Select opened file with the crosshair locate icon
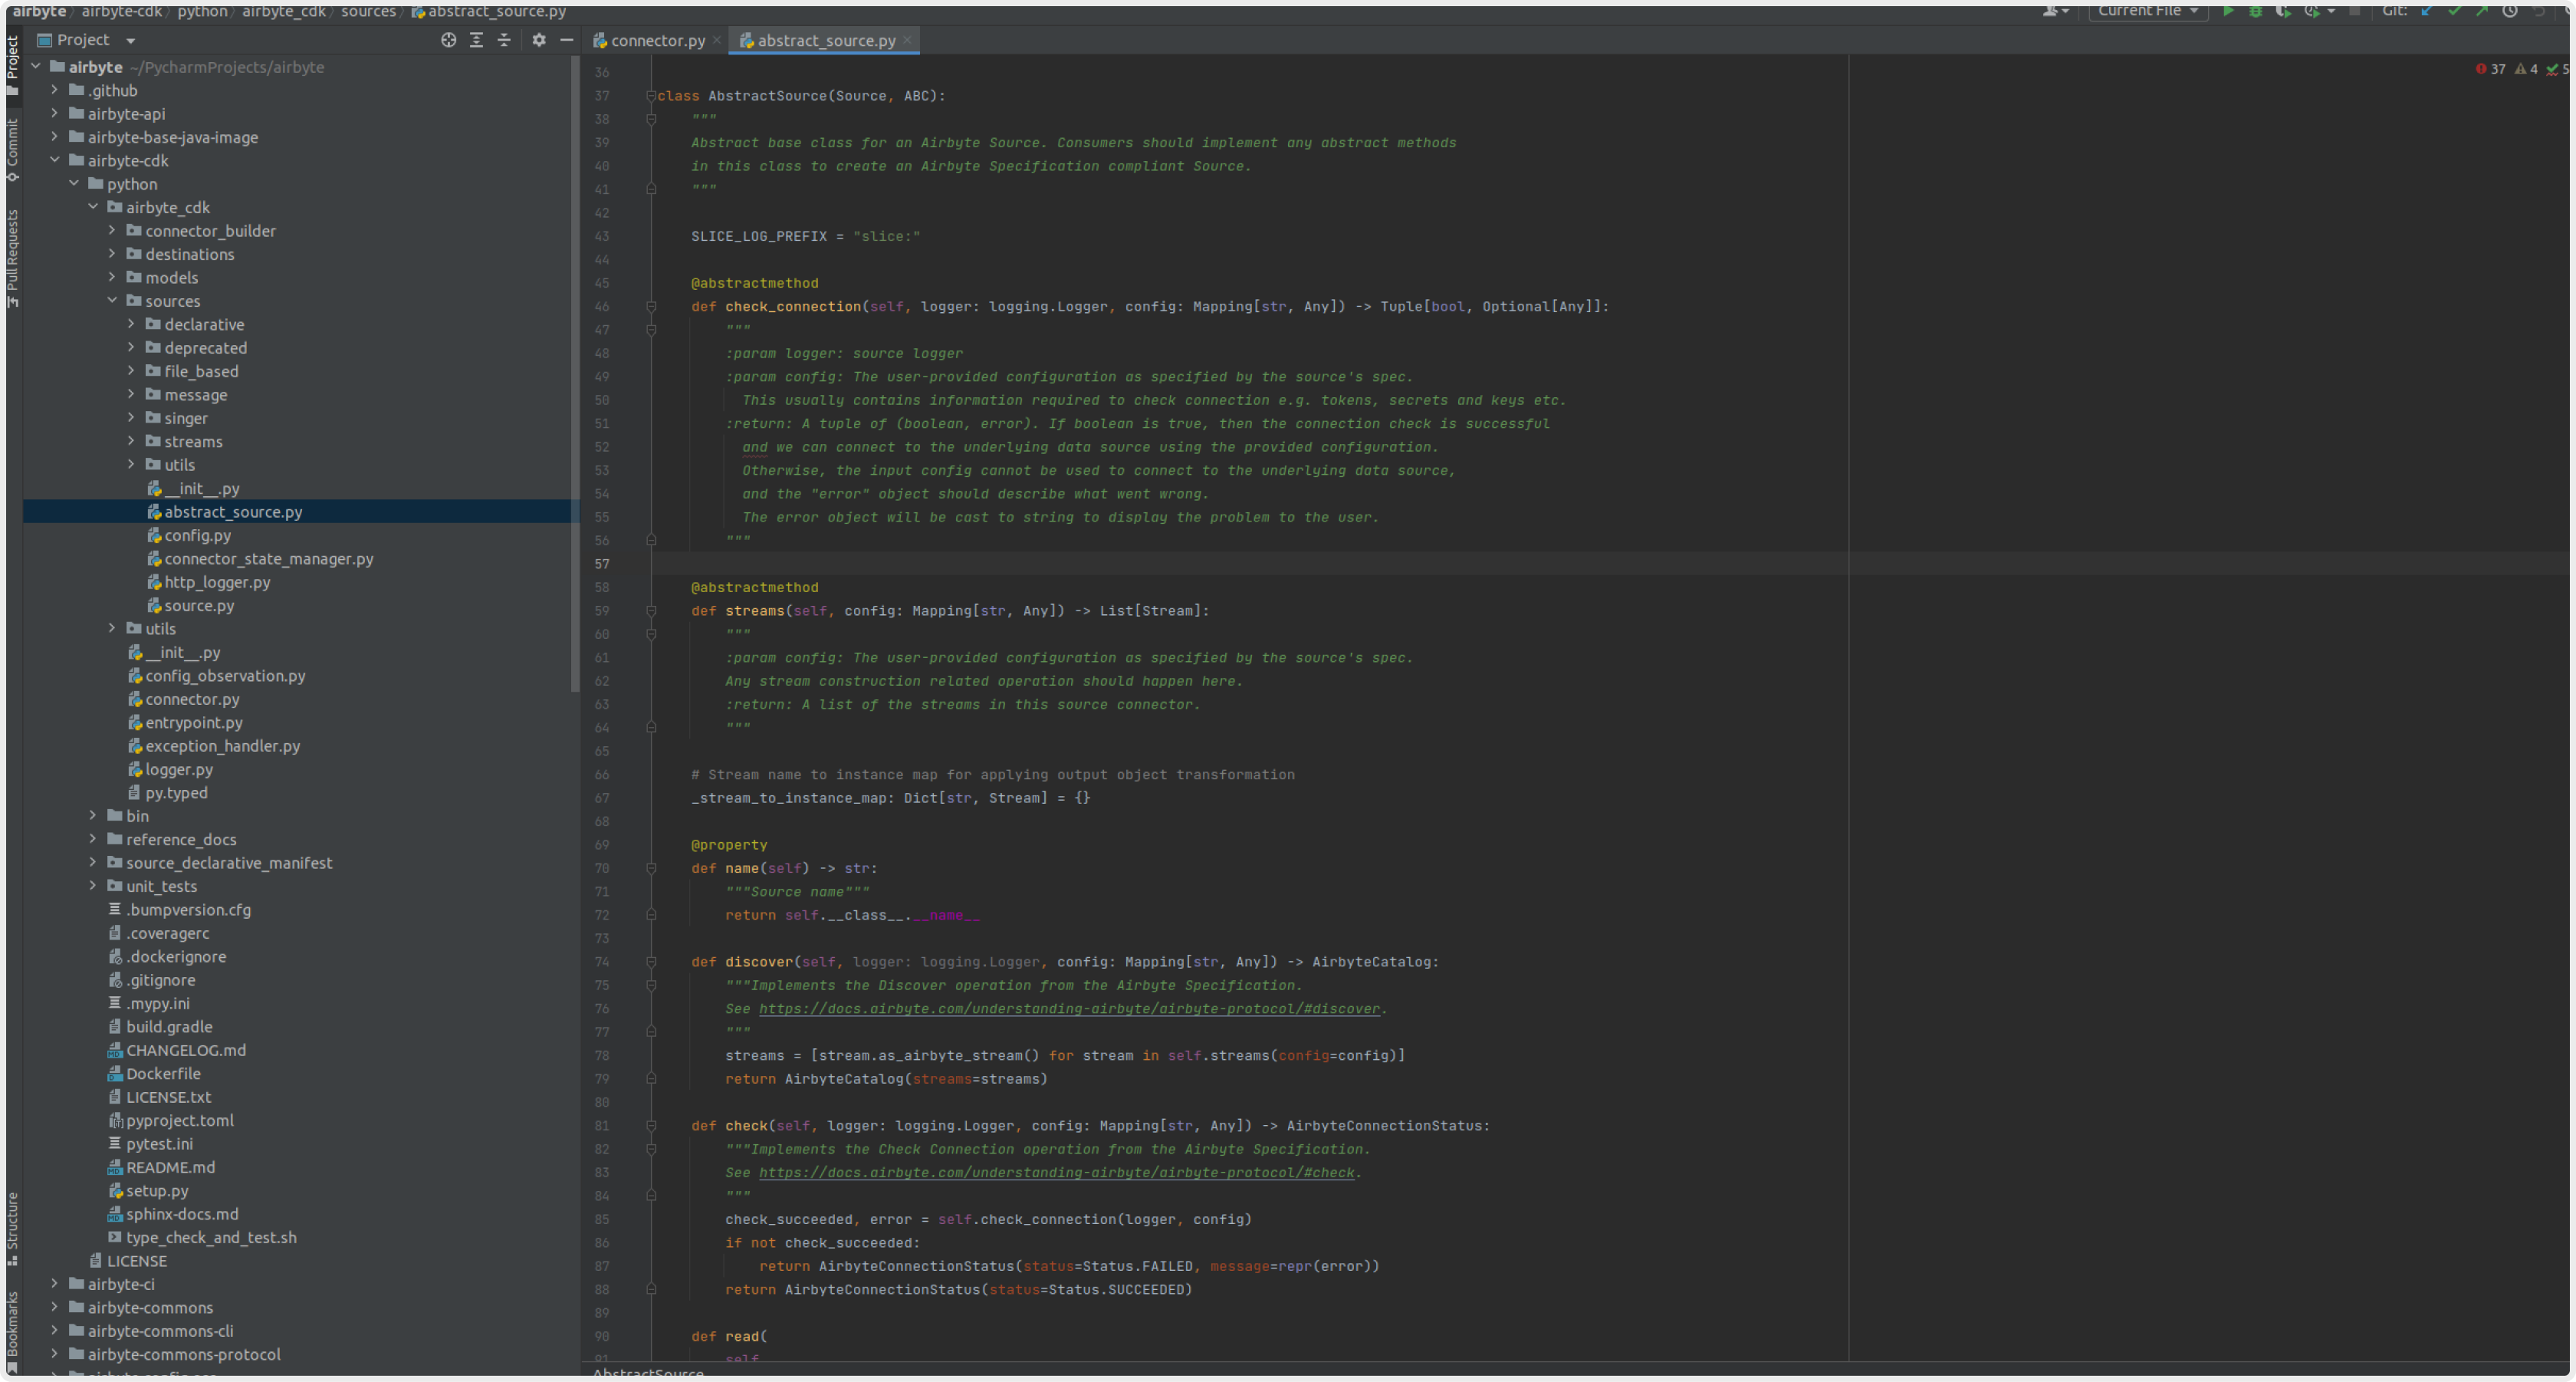2576x1382 pixels. click(x=448, y=40)
